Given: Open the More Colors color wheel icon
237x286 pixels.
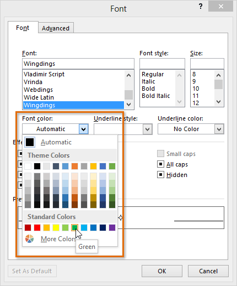Looking at the screenshot, I should [29, 239].
